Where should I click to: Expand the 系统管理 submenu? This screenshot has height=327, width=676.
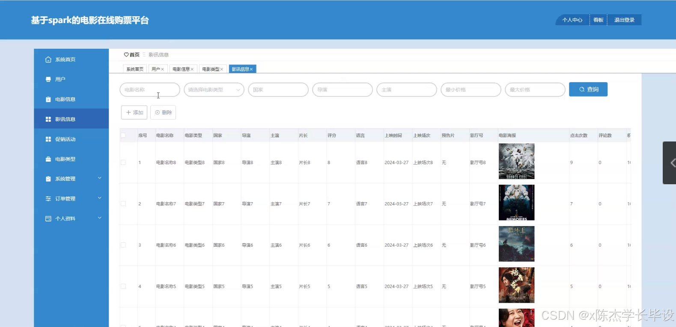pyautogui.click(x=100, y=178)
